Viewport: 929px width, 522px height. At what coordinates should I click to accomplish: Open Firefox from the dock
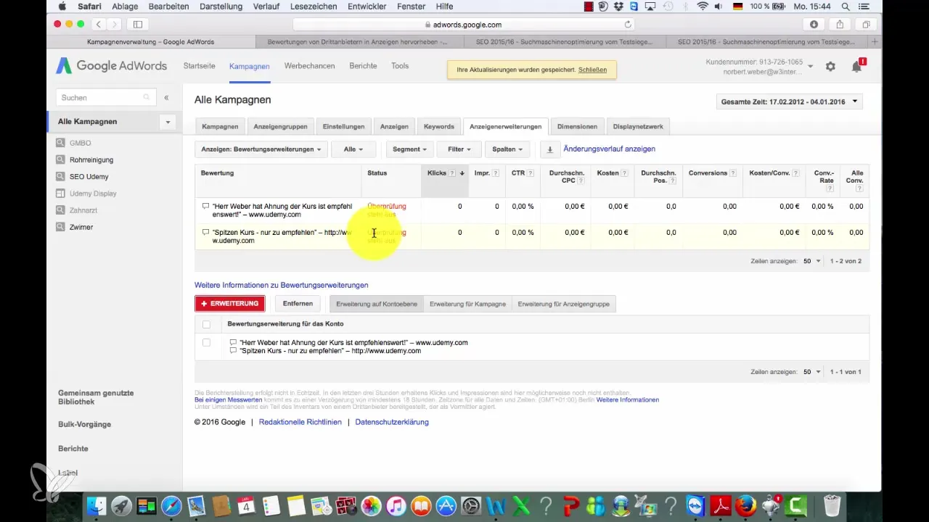coord(745,505)
